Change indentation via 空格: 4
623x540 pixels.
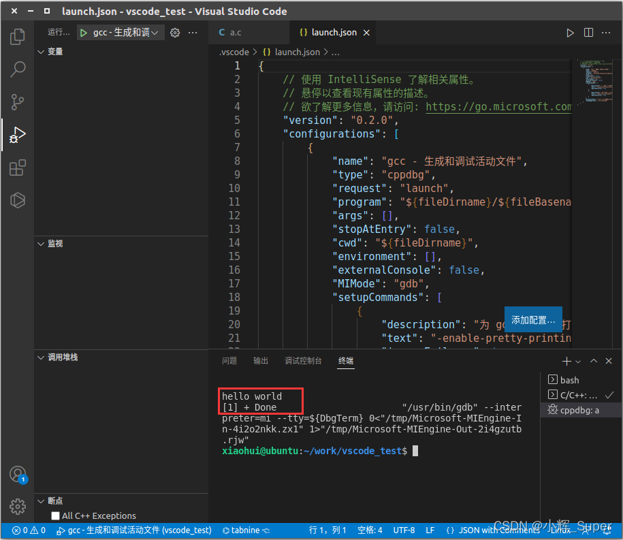[370, 530]
